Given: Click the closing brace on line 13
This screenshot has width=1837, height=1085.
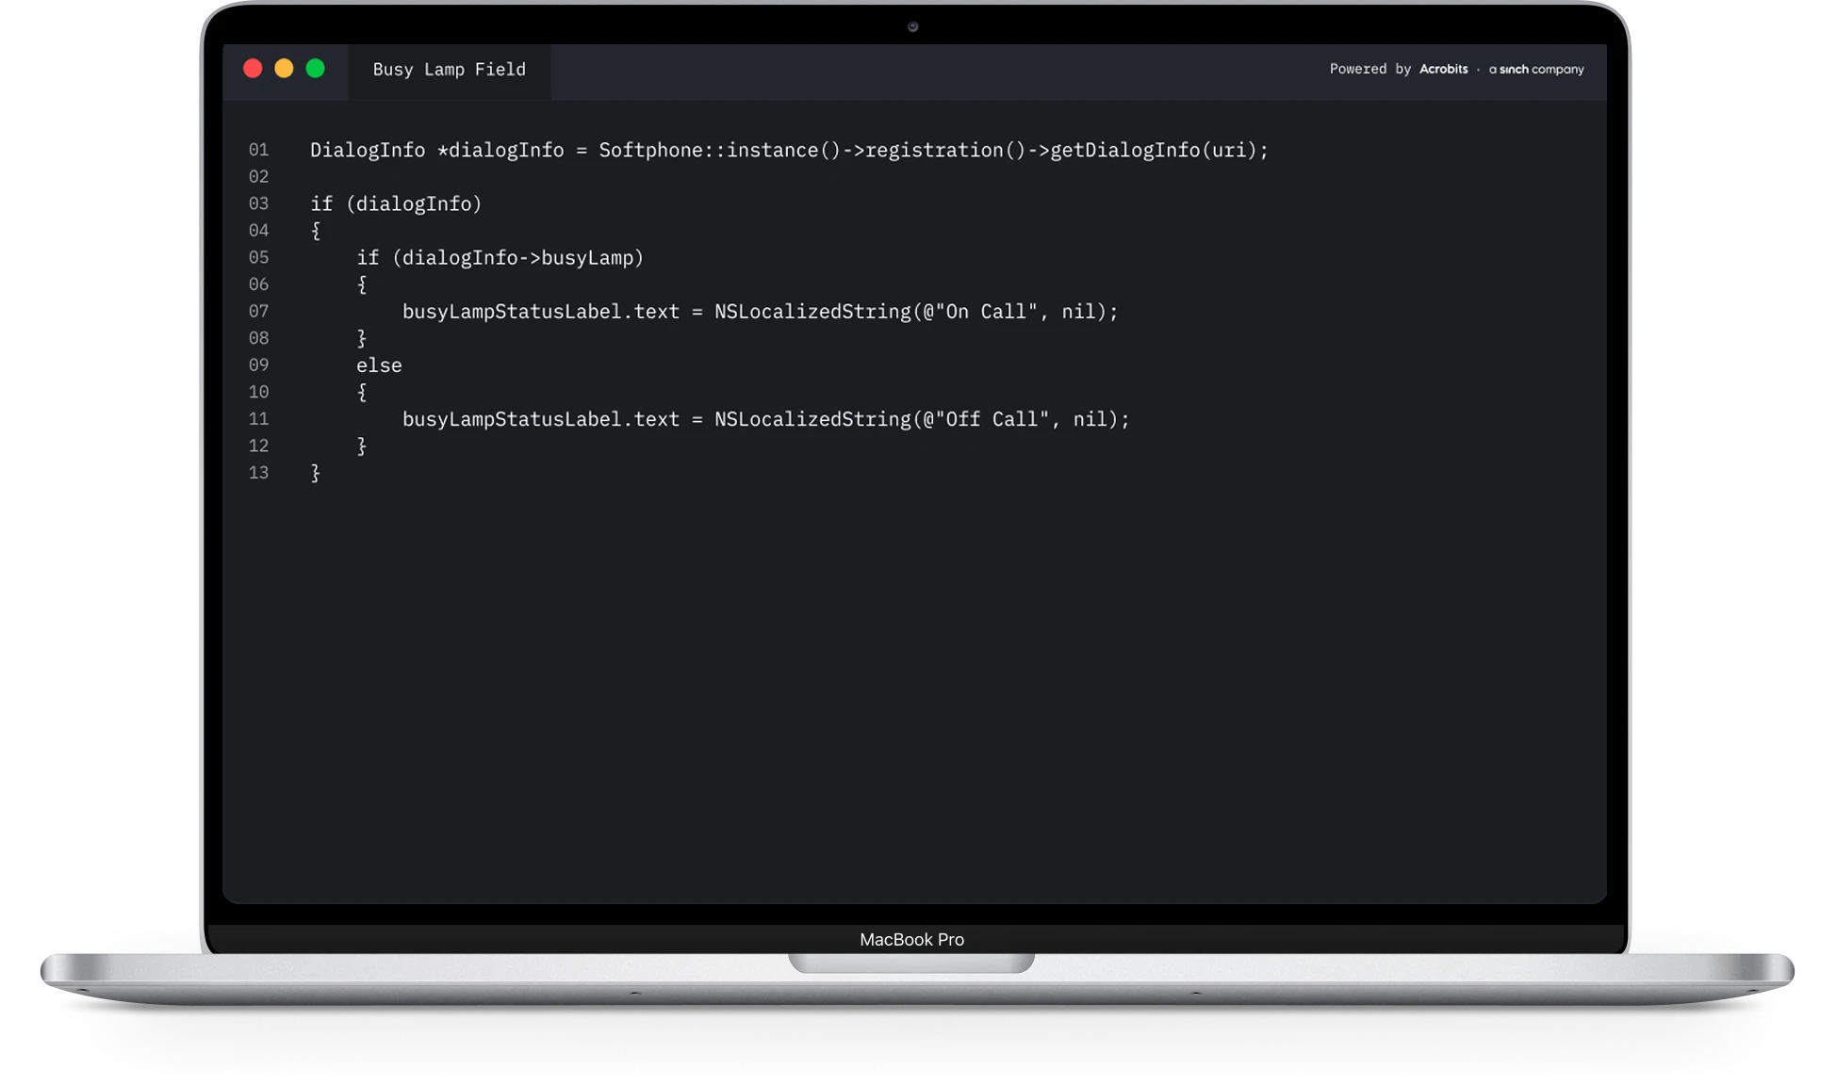Looking at the screenshot, I should tap(316, 473).
